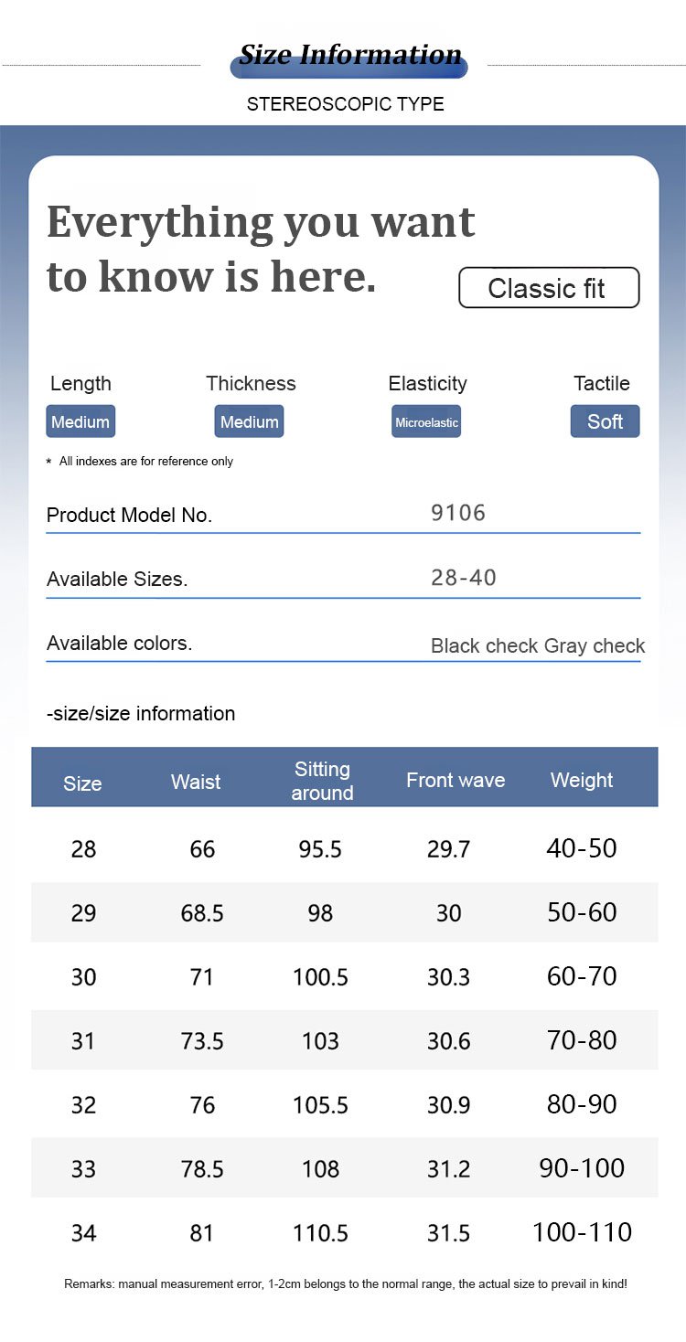This screenshot has height=1342, width=686.
Task: Click waist value 78.5 for size 33
Action: point(202,1168)
